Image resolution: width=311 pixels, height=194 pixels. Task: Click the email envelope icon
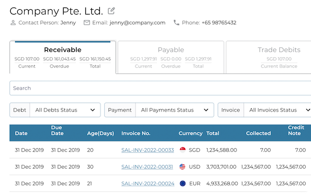87,23
